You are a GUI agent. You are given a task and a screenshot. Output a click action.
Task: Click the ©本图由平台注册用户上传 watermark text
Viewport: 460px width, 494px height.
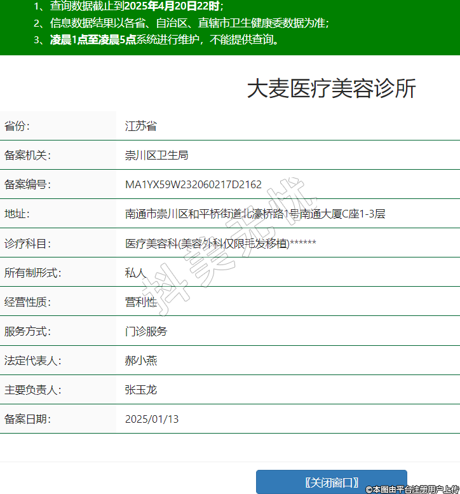[x=412, y=489]
